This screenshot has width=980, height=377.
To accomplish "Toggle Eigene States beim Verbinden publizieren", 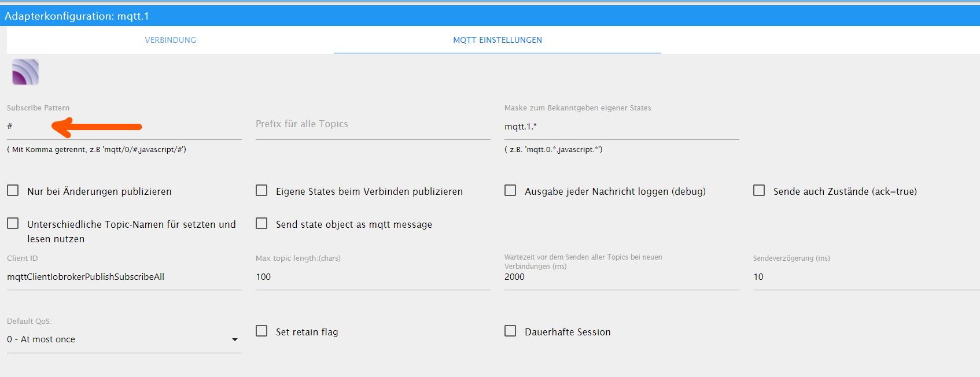I will [261, 190].
